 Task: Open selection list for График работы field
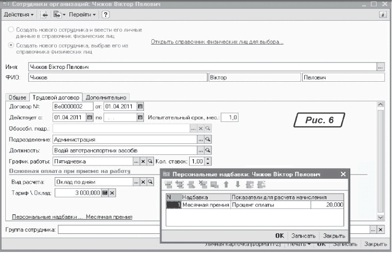tap(135, 161)
